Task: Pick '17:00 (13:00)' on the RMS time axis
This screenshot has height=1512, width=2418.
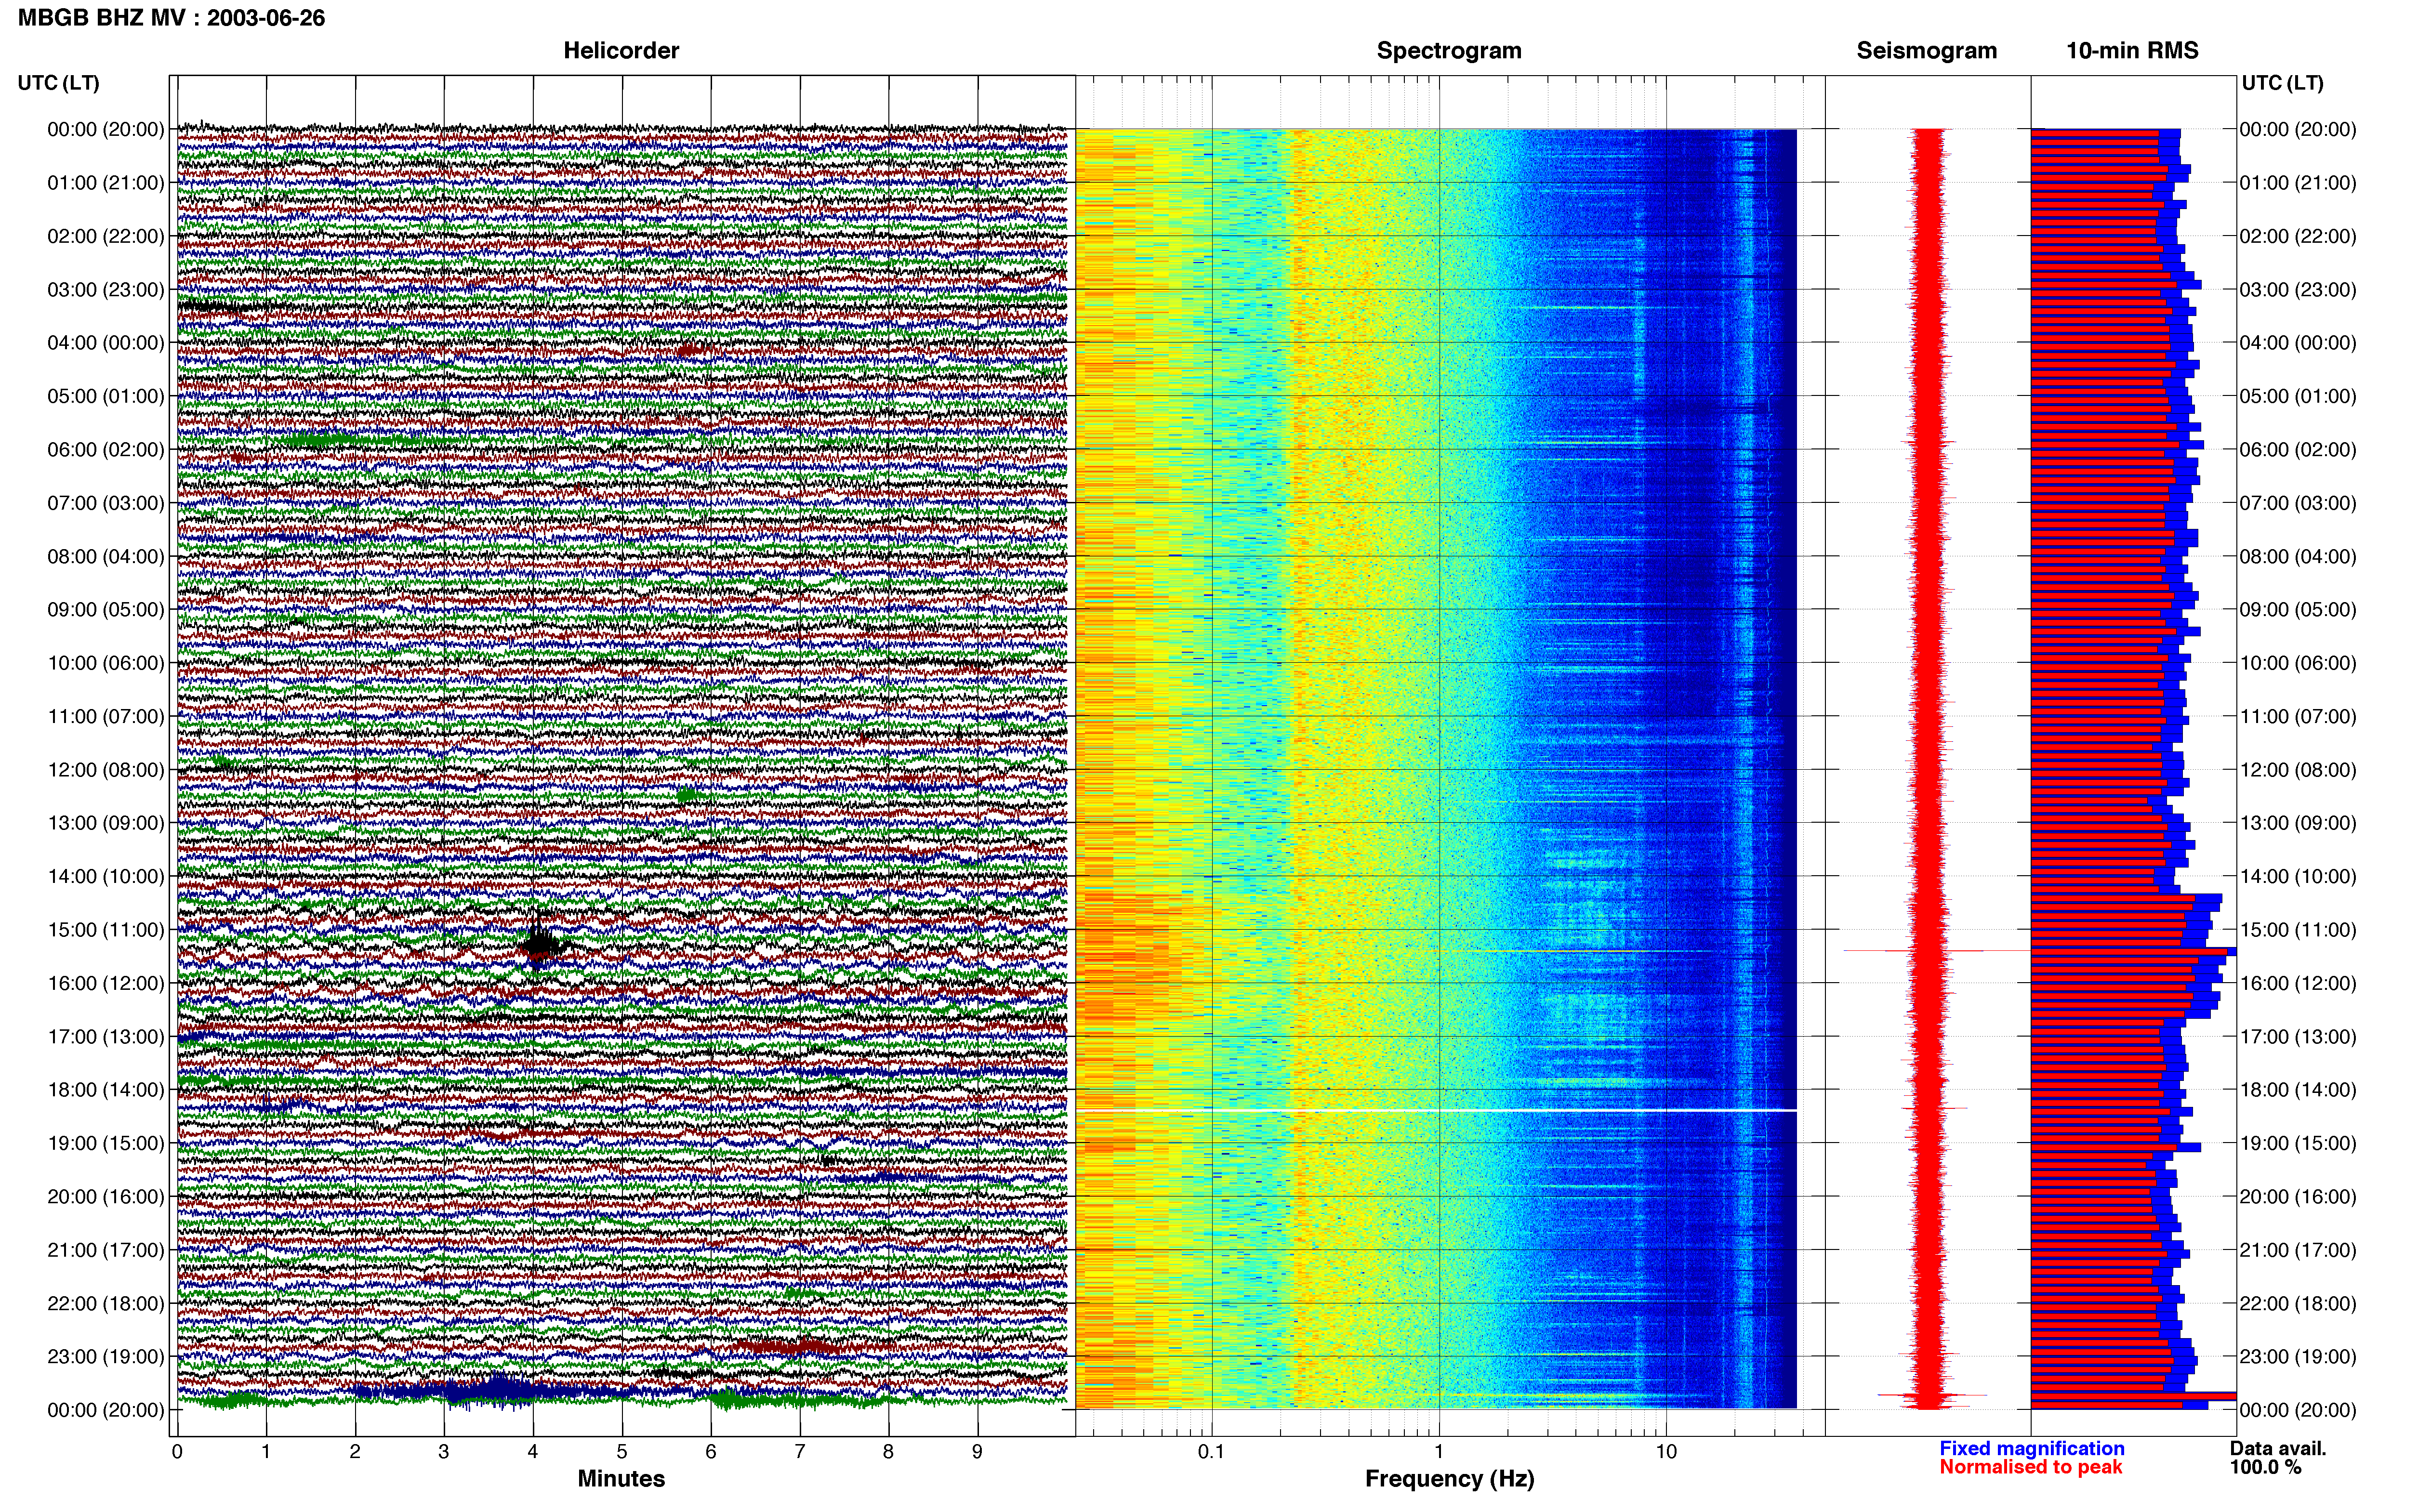Action: 2298,1037
